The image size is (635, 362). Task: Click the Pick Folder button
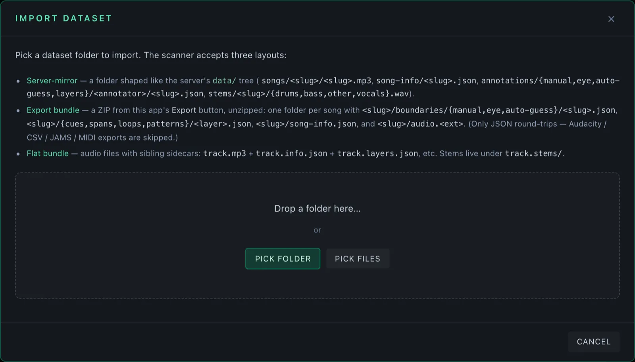pyautogui.click(x=283, y=259)
